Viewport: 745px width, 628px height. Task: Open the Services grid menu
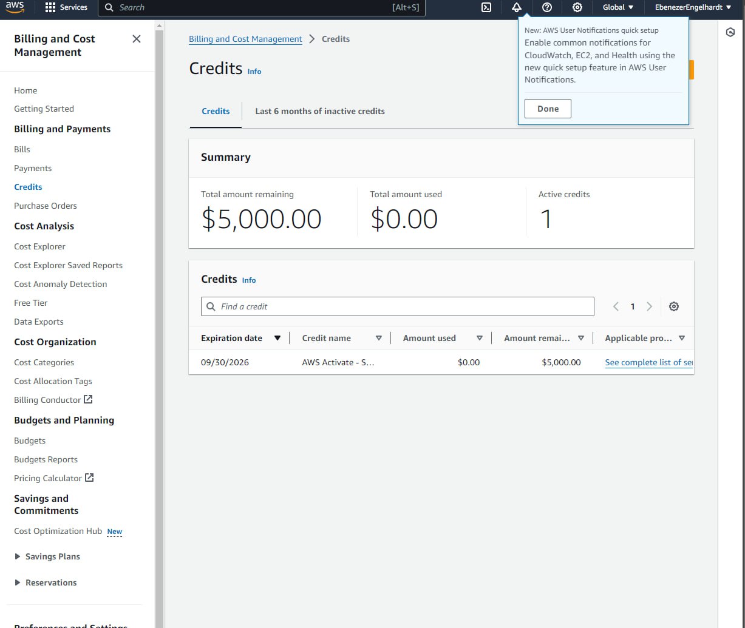coord(67,7)
